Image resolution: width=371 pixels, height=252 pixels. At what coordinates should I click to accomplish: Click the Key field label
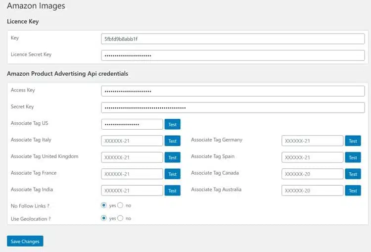[15, 38]
